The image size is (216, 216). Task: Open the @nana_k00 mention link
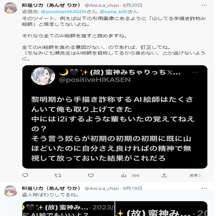pyautogui.click(x=113, y=12)
